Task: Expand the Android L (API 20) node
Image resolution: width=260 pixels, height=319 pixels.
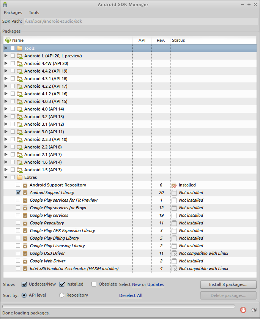Action: tap(6, 55)
